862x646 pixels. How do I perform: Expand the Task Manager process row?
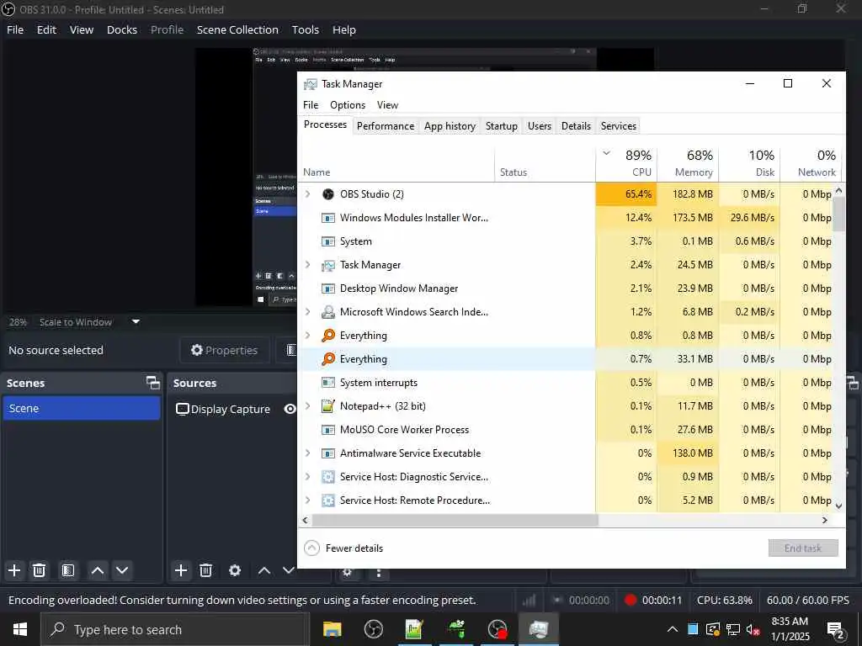click(x=308, y=265)
